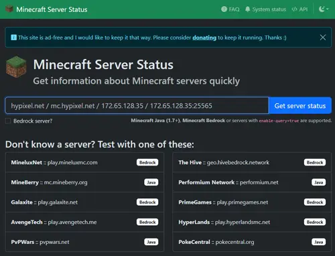Open the API documentation link
The width and height of the screenshot is (335, 256).
click(299, 9)
